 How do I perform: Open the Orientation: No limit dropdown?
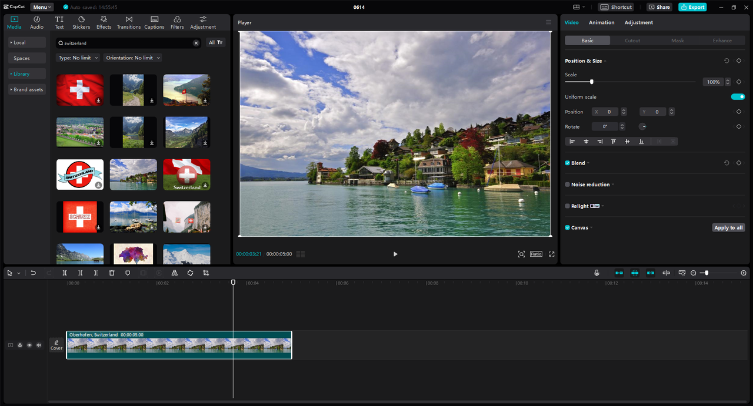132,58
